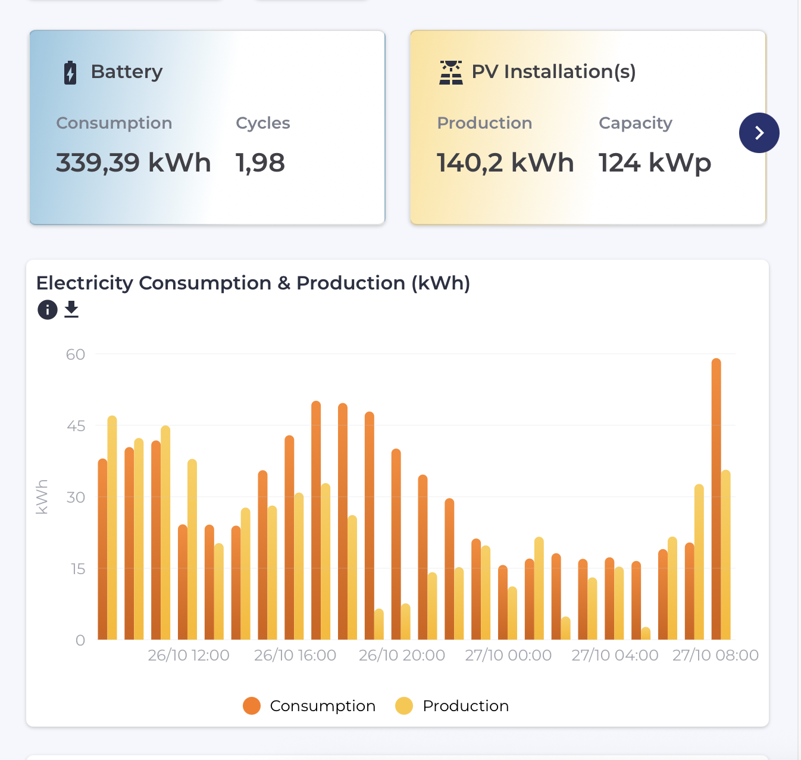Image resolution: width=801 pixels, height=760 pixels.
Task: Click the first yellow production bar in the chart
Action: [x=112, y=530]
